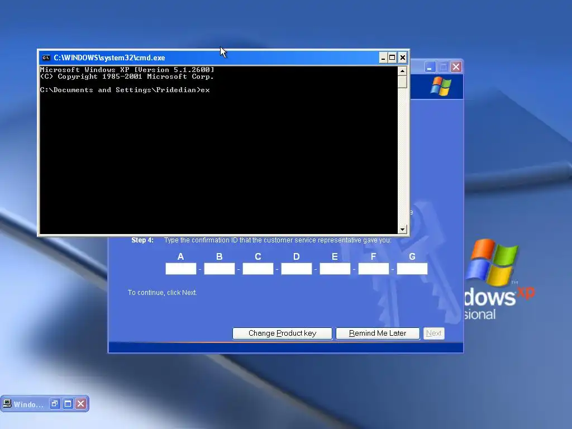Click the minimized Windo... title icon
572x429 pixels.
(x=7, y=404)
